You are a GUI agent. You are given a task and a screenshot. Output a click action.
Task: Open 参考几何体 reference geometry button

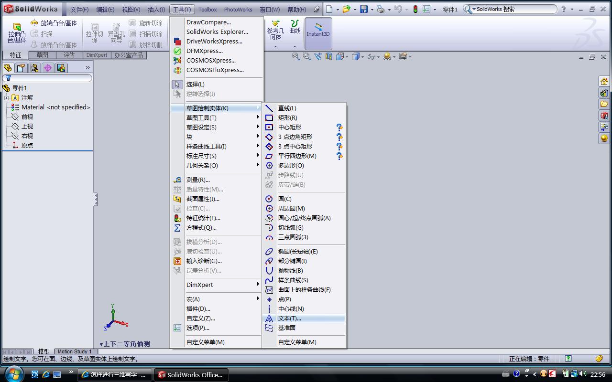coord(275,33)
